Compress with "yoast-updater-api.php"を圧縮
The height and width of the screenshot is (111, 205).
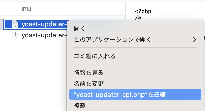click(135, 94)
